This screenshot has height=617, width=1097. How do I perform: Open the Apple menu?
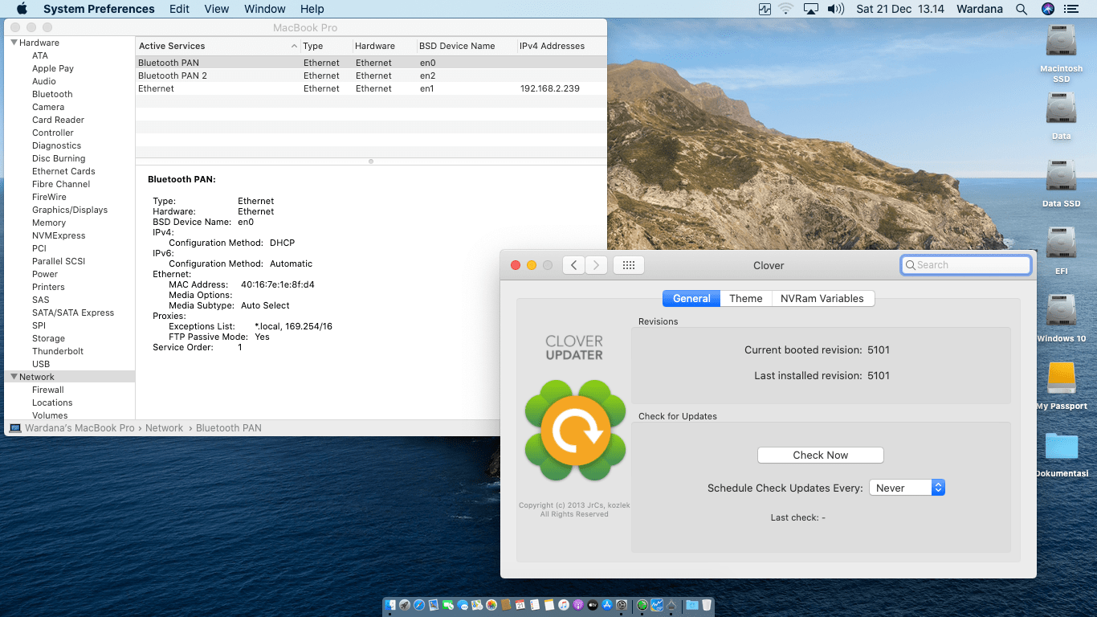(22, 9)
